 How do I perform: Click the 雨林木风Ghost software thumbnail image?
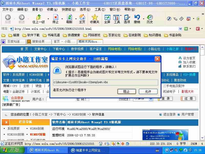(165, 134)
